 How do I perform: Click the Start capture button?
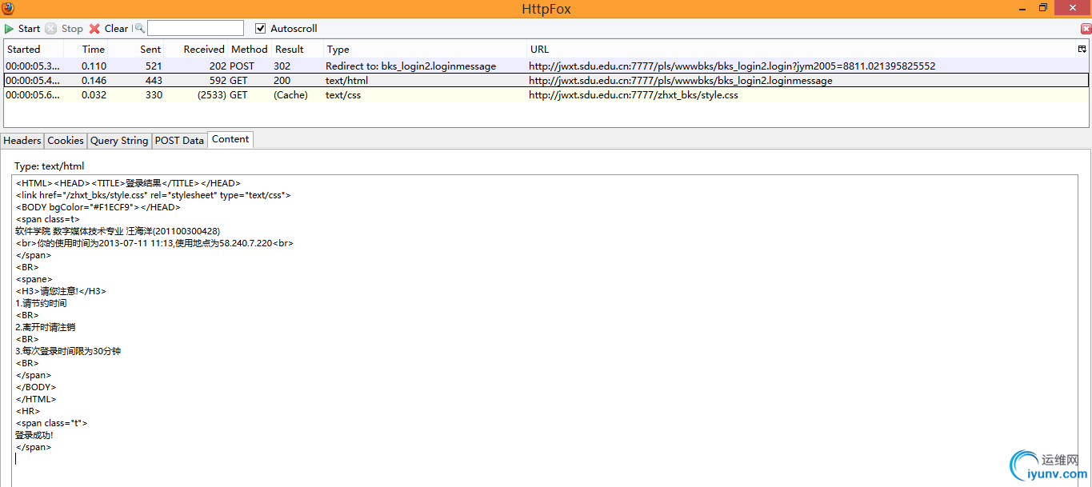point(22,28)
